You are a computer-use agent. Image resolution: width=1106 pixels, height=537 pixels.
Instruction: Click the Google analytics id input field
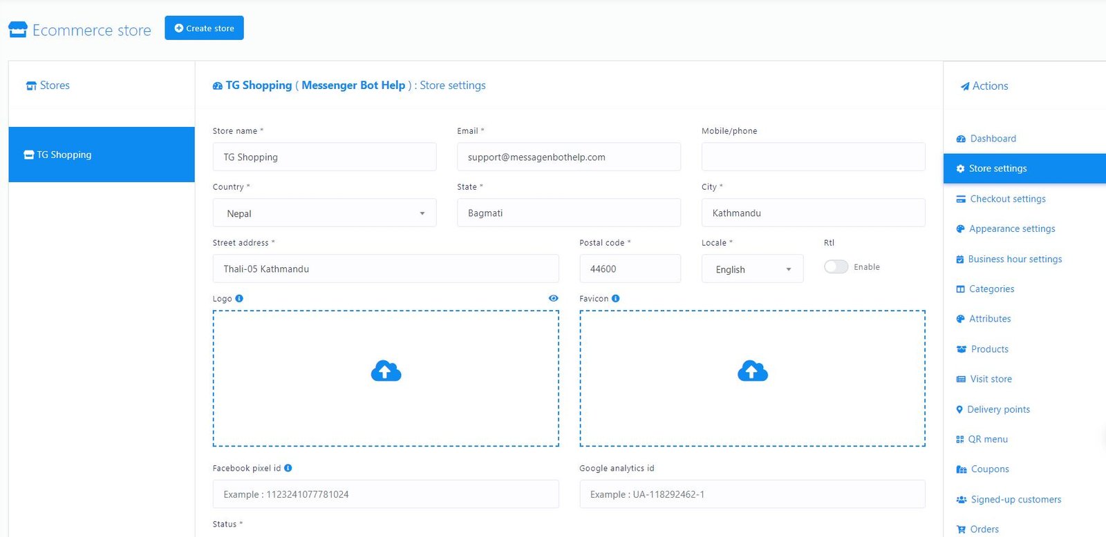pos(753,494)
